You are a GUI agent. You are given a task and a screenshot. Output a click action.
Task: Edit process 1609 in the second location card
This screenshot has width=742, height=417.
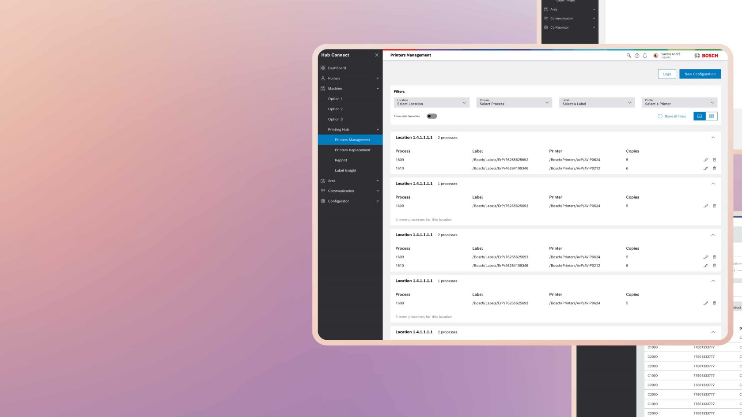706,206
